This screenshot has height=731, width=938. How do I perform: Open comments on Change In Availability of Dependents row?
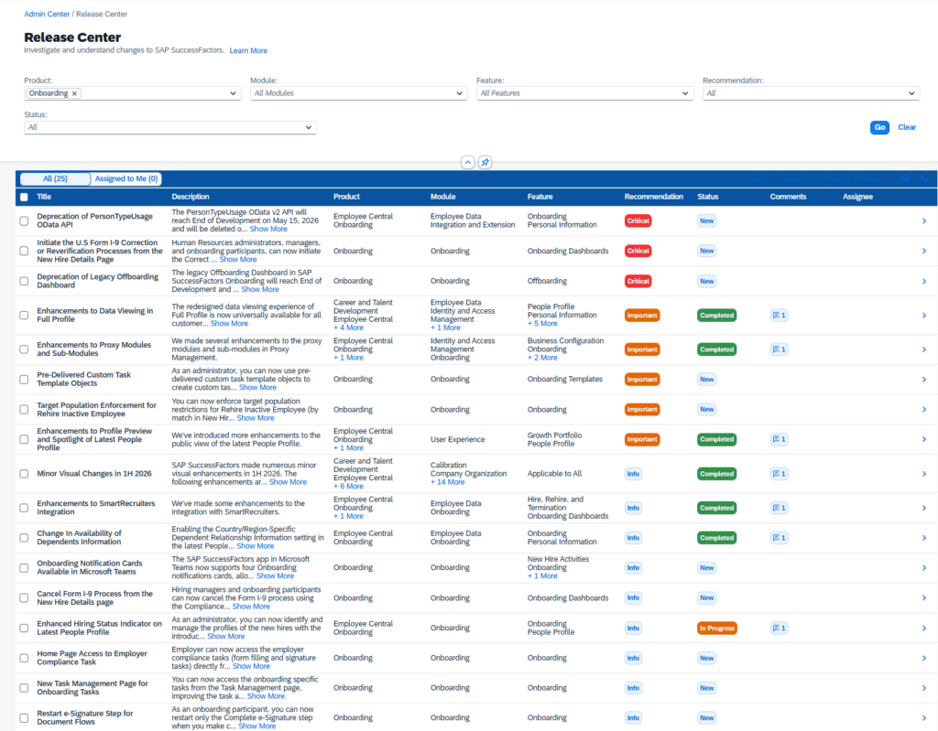[779, 538]
